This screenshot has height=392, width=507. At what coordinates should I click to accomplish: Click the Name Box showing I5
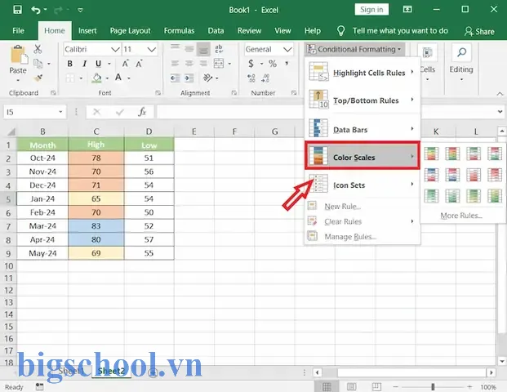34,112
